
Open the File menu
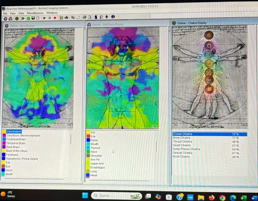point(5,13)
